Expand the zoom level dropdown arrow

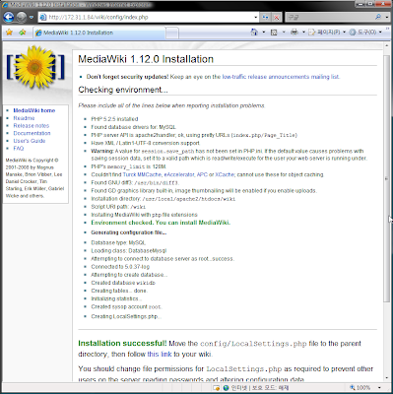click(379, 388)
